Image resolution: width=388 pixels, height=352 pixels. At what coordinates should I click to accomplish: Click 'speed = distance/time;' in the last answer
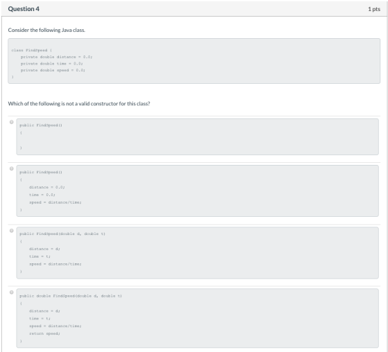pos(55,326)
